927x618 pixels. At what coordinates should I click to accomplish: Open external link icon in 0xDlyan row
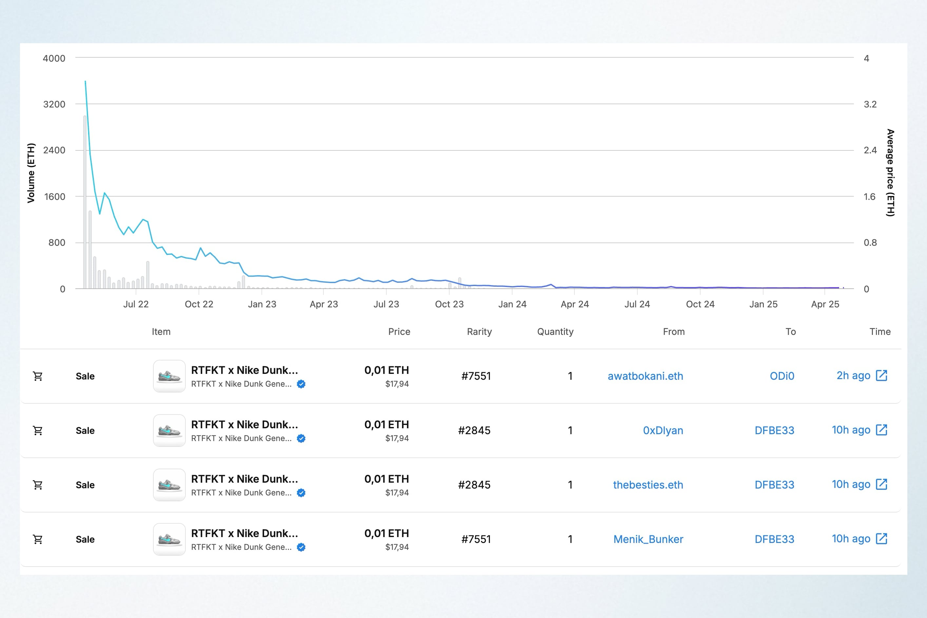881,430
